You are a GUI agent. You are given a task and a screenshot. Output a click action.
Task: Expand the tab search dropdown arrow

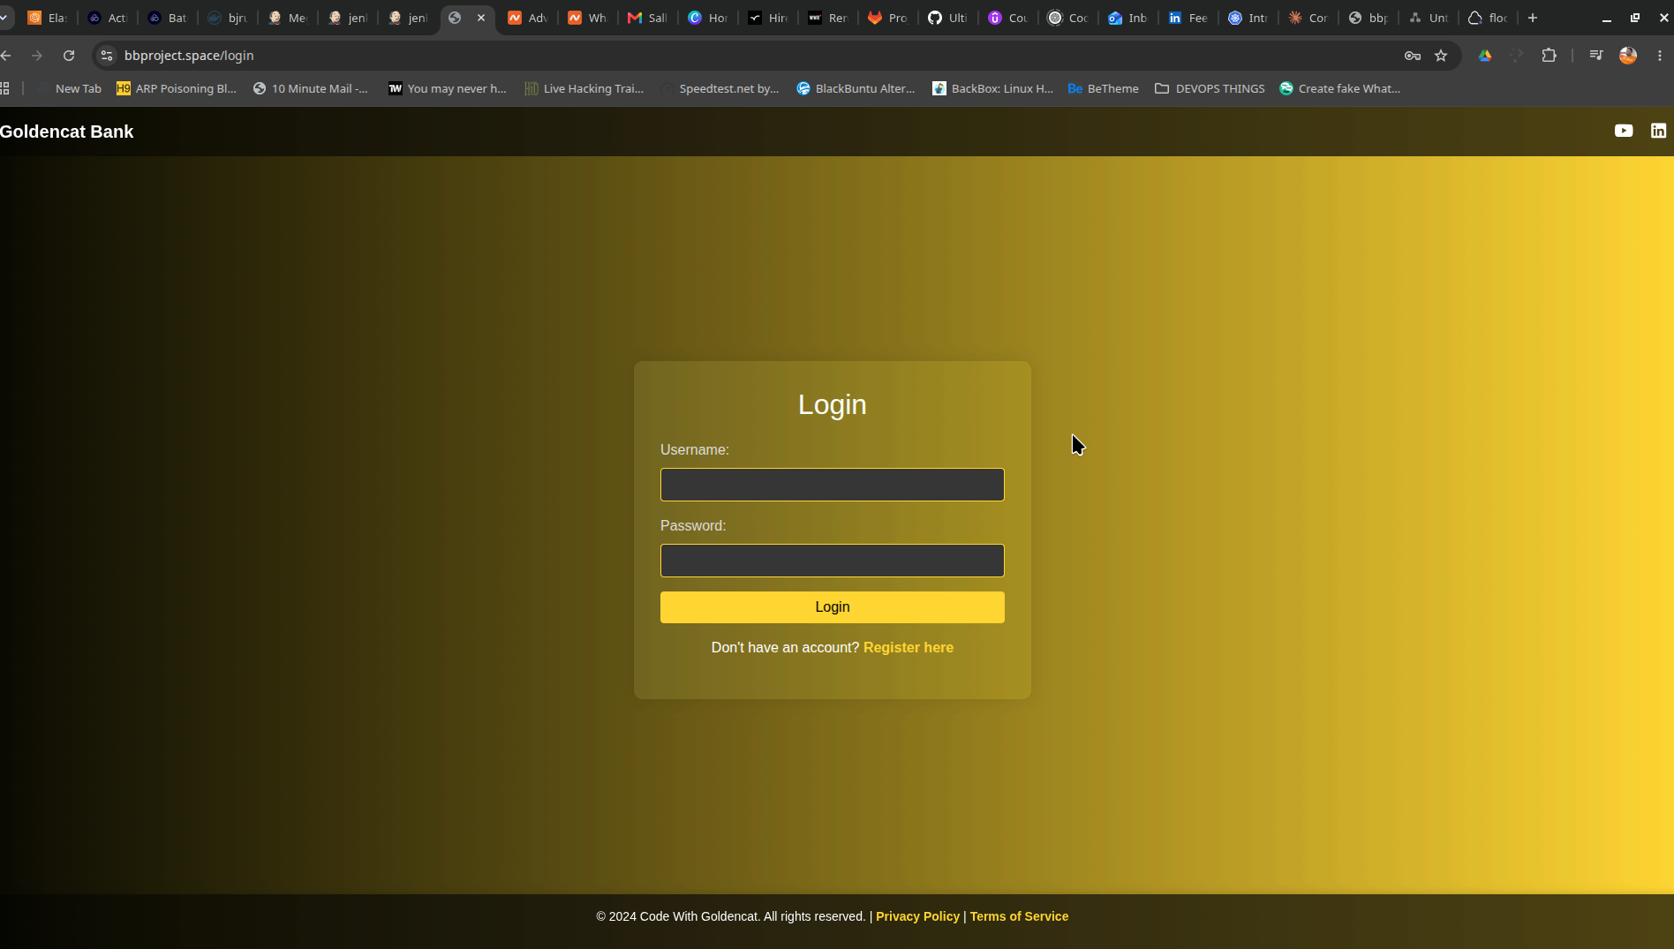[x=4, y=18]
